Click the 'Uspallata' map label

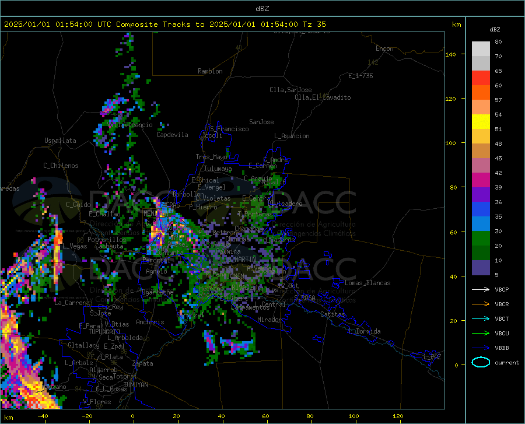coord(60,141)
